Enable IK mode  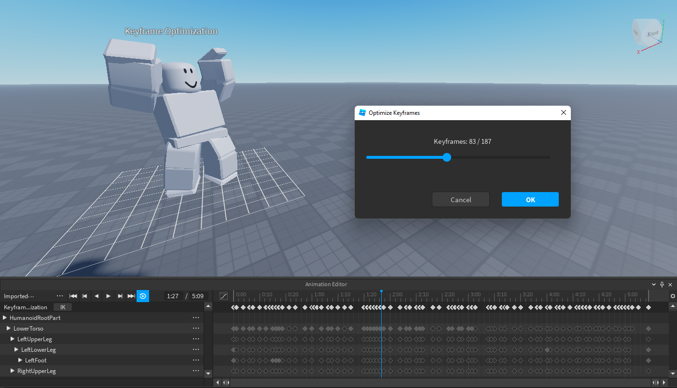[x=62, y=307]
